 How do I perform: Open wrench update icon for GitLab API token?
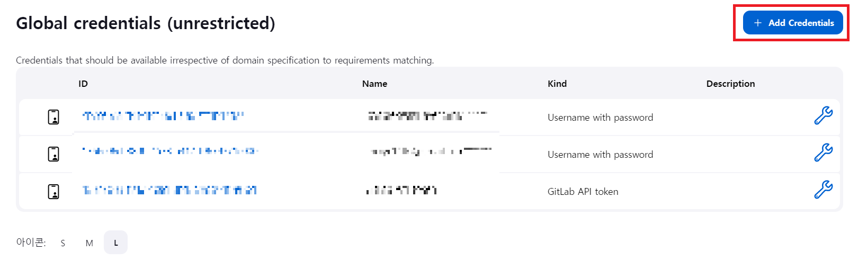[x=823, y=190]
